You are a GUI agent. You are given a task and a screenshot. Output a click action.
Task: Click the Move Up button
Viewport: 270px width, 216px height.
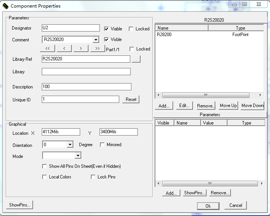(228, 106)
